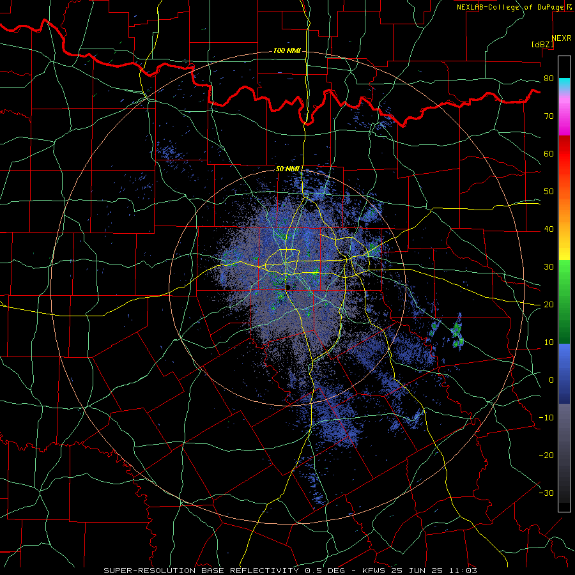This screenshot has width=575, height=575.
Task: Click the -20 value on the dBZ scale
Action: pyautogui.click(x=546, y=456)
